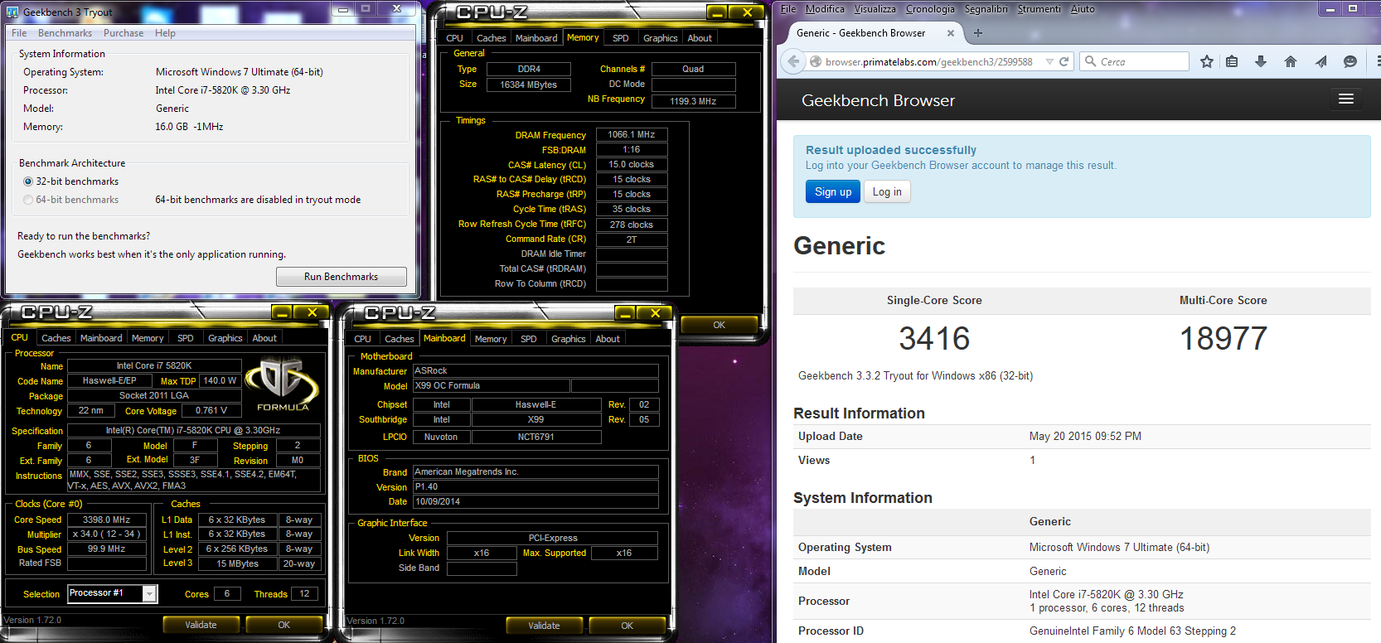The width and height of the screenshot is (1381, 643).
Task: Click Validate in CPU-Z Mainboard window
Action: click(x=544, y=626)
